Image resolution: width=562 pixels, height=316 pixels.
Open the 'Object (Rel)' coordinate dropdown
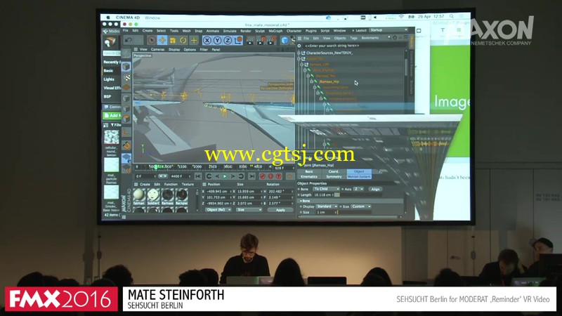(218, 209)
